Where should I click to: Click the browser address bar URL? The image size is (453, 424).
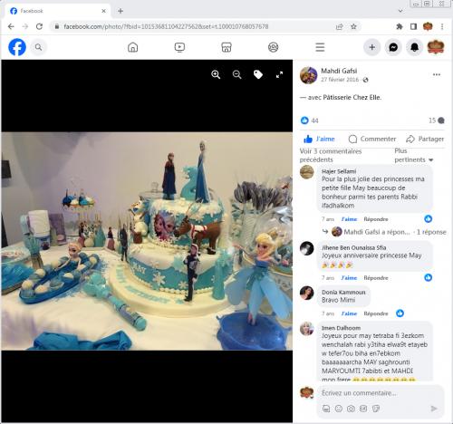[x=166, y=26]
